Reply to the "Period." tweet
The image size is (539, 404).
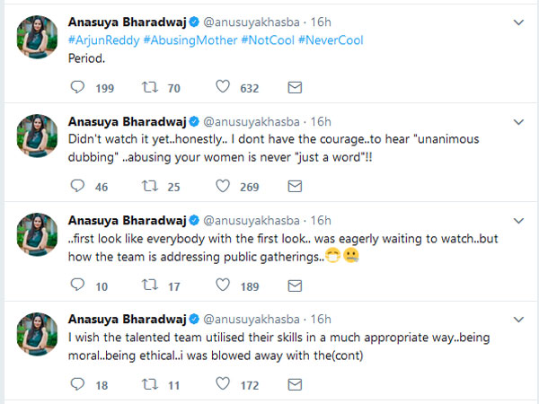coord(77,88)
